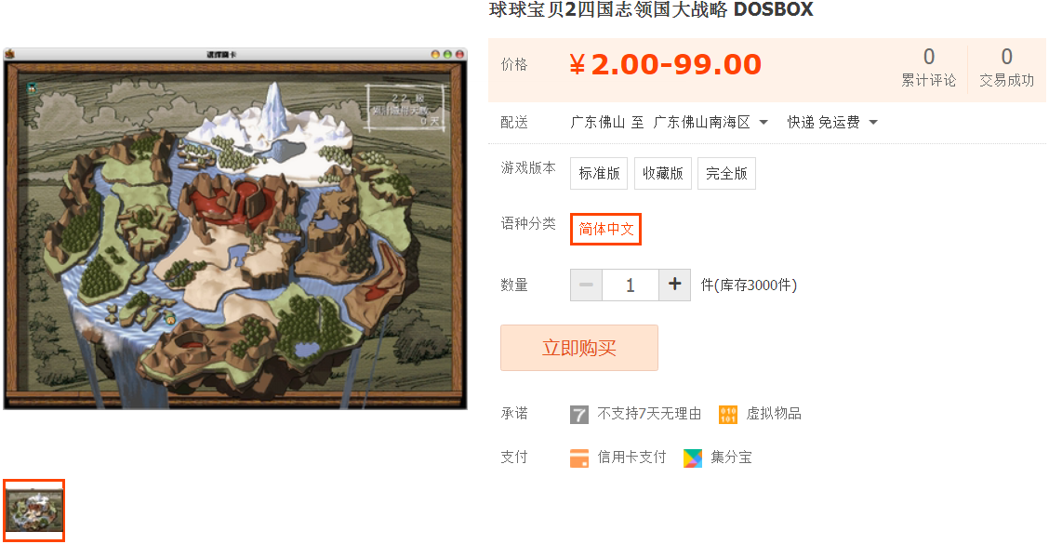The height and width of the screenshot is (544, 1049).
Task: Select the 收藏版 game version
Action: (663, 173)
